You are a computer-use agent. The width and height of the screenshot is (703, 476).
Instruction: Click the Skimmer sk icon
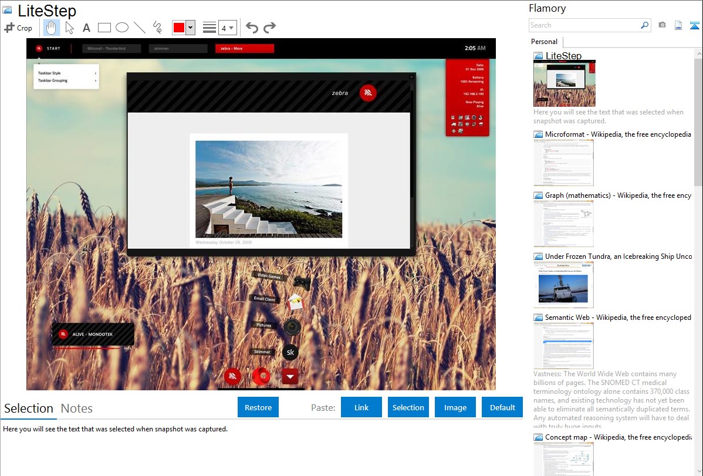[290, 352]
